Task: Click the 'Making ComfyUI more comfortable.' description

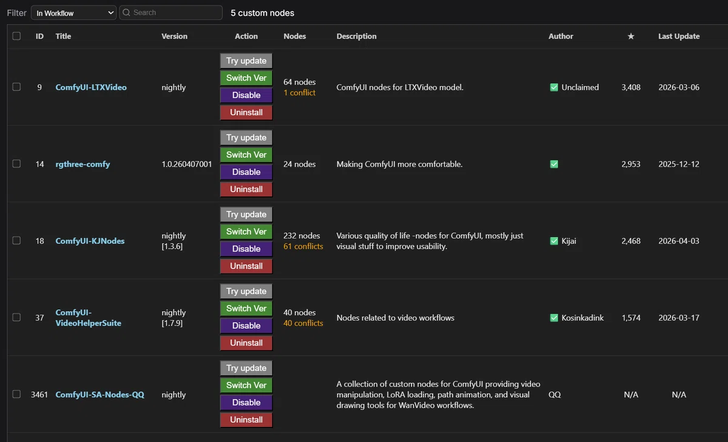Action: click(x=400, y=164)
